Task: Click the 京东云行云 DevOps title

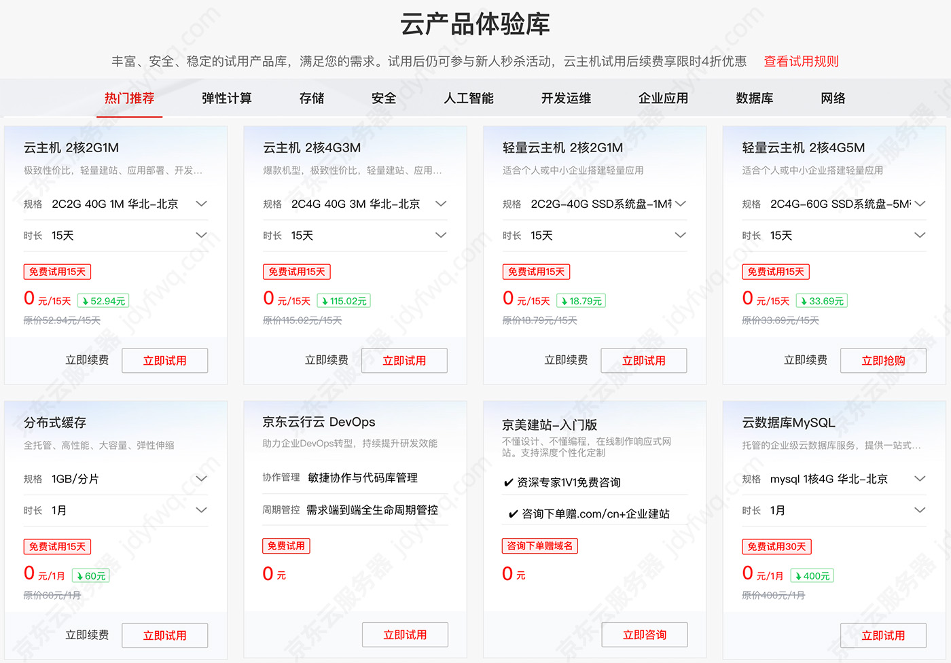Action: click(x=319, y=422)
